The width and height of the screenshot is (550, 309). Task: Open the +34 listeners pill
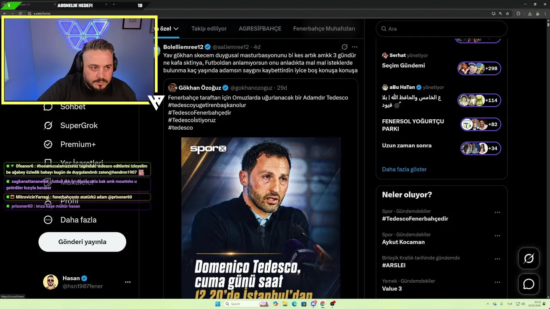480,148
